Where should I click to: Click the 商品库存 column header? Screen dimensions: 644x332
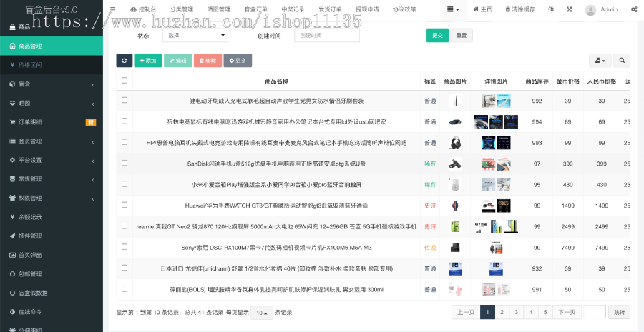click(537, 81)
